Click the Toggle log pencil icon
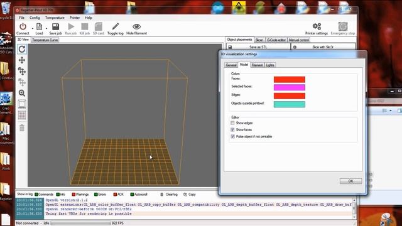Viewport: 402px width, 226px height. (116, 26)
